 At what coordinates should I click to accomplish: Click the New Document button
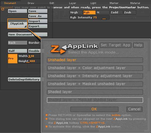pyautogui.click(x=28, y=35)
